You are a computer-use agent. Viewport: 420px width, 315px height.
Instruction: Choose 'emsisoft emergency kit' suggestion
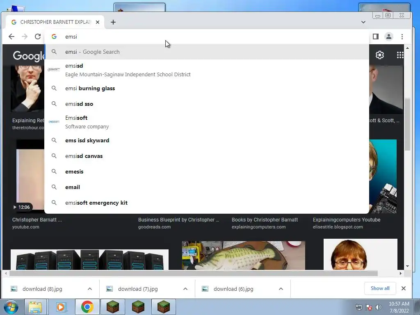207,203
